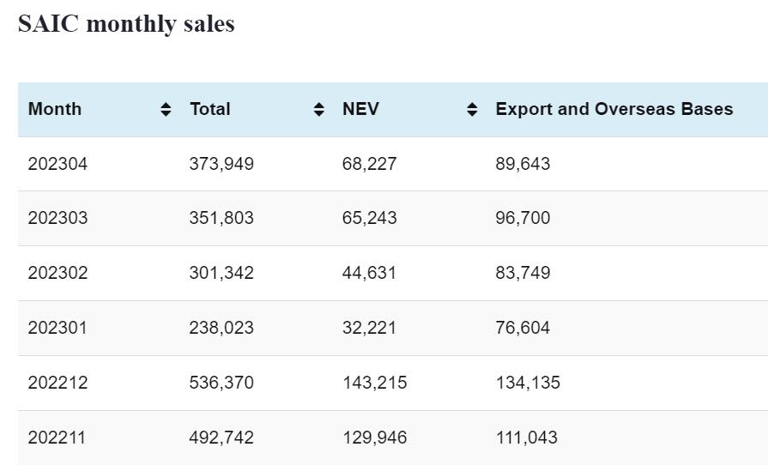
Task: Sort by the Total column header
Action: (210, 110)
